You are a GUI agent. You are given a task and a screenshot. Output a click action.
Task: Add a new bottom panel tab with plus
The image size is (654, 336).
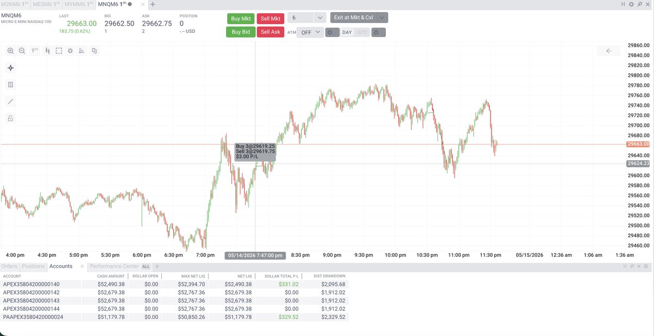click(x=157, y=266)
